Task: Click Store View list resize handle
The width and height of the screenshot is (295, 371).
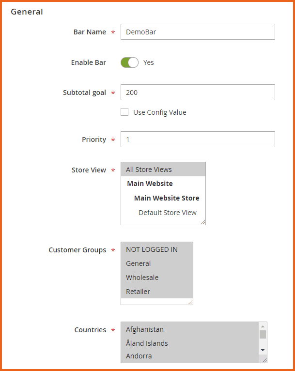Action: point(203,222)
